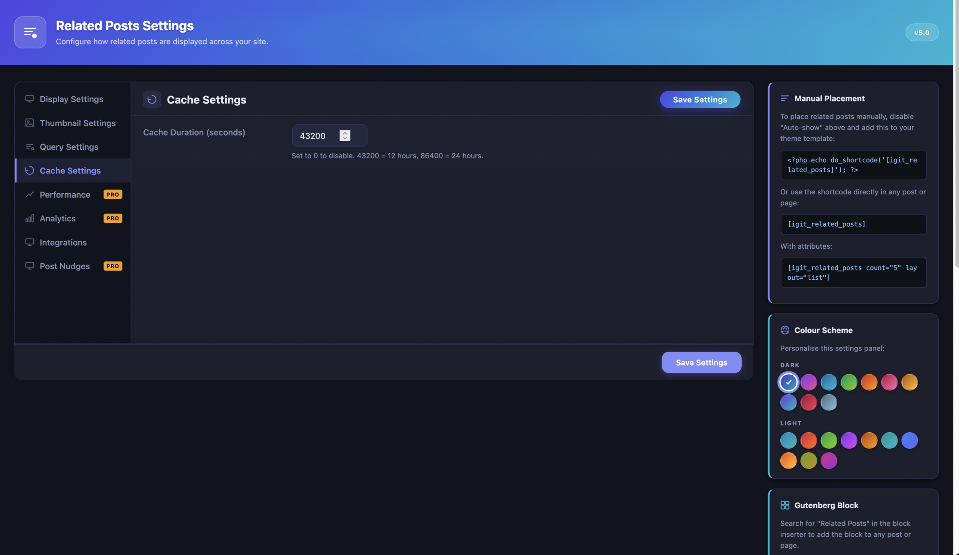Select the checked blue dark theme swatch
This screenshot has height=555, width=959.
click(x=788, y=382)
